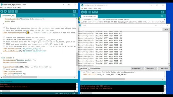This screenshot has height=97, width=173.
Task: Click Open sketch icon in LoRaReceiver window
Action: click(93, 12)
